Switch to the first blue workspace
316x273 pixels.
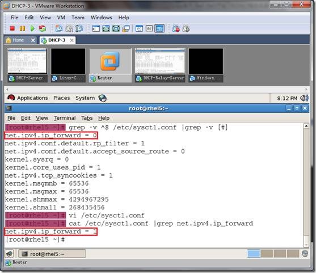[x=254, y=254]
